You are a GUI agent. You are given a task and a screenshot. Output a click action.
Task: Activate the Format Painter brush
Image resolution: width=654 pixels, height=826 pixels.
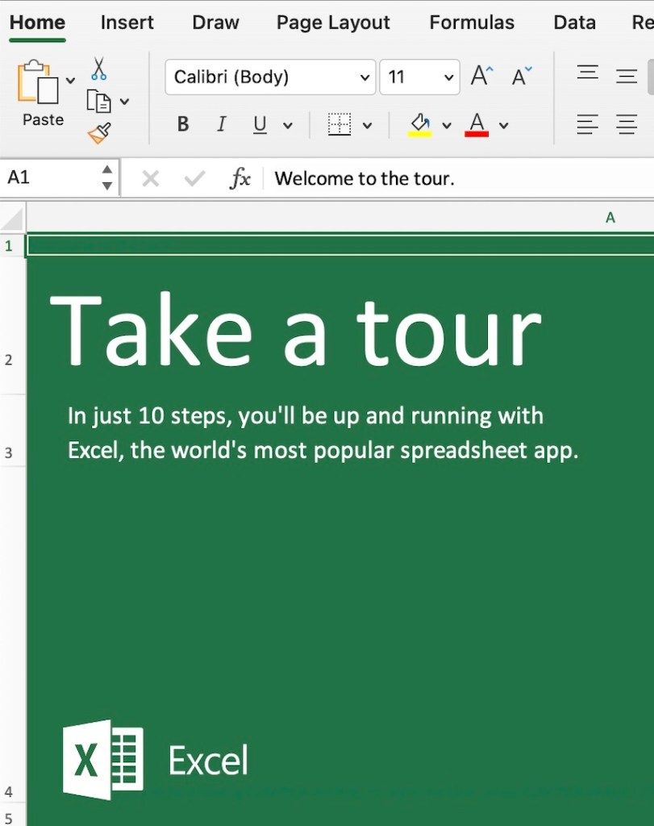click(x=99, y=134)
